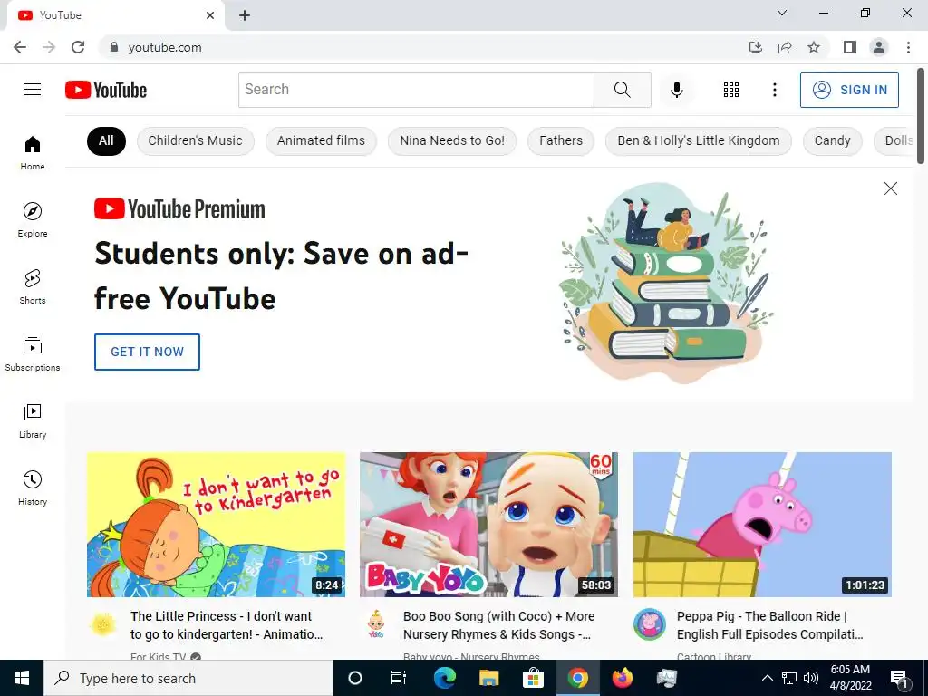
Task: Open History in the sidebar
Action: point(33,488)
